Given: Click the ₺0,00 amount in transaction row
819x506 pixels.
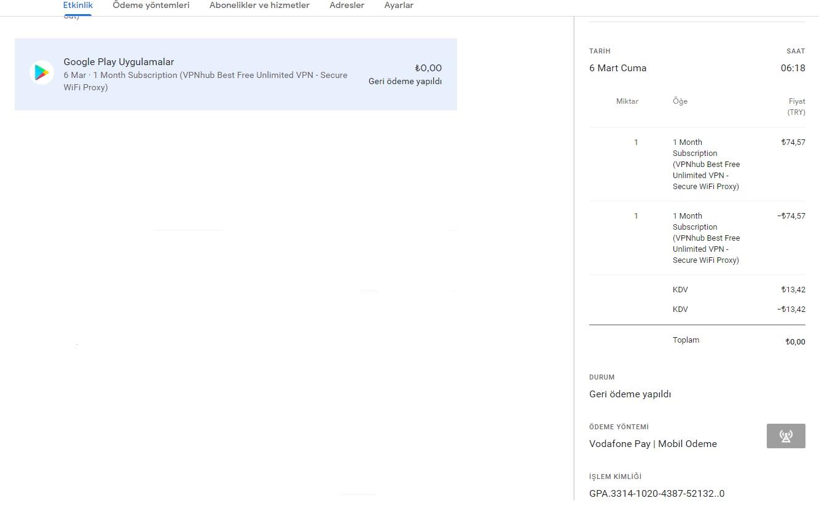Looking at the screenshot, I should tap(428, 68).
